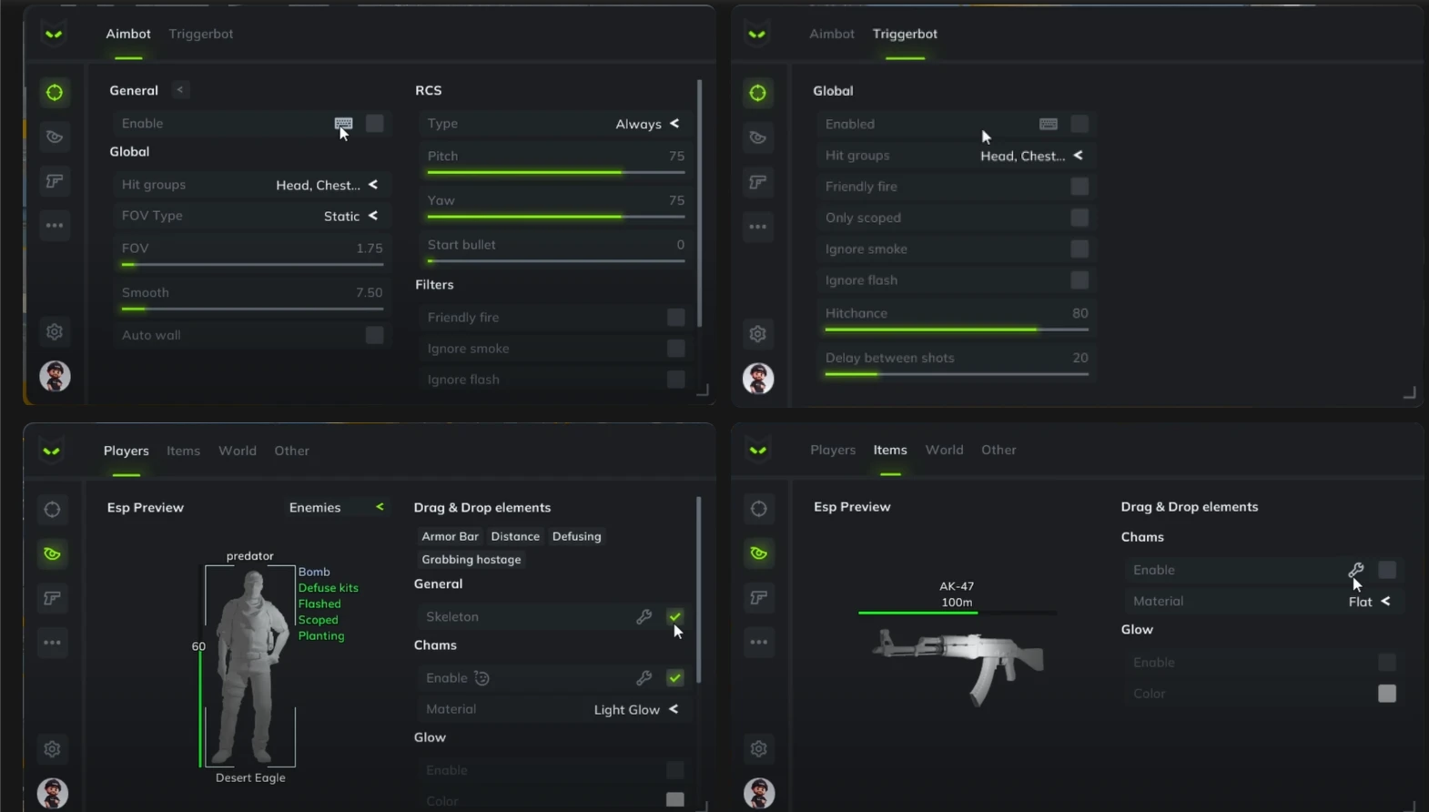Open Players tab in Items window
The height and width of the screenshot is (812, 1429).
(833, 450)
